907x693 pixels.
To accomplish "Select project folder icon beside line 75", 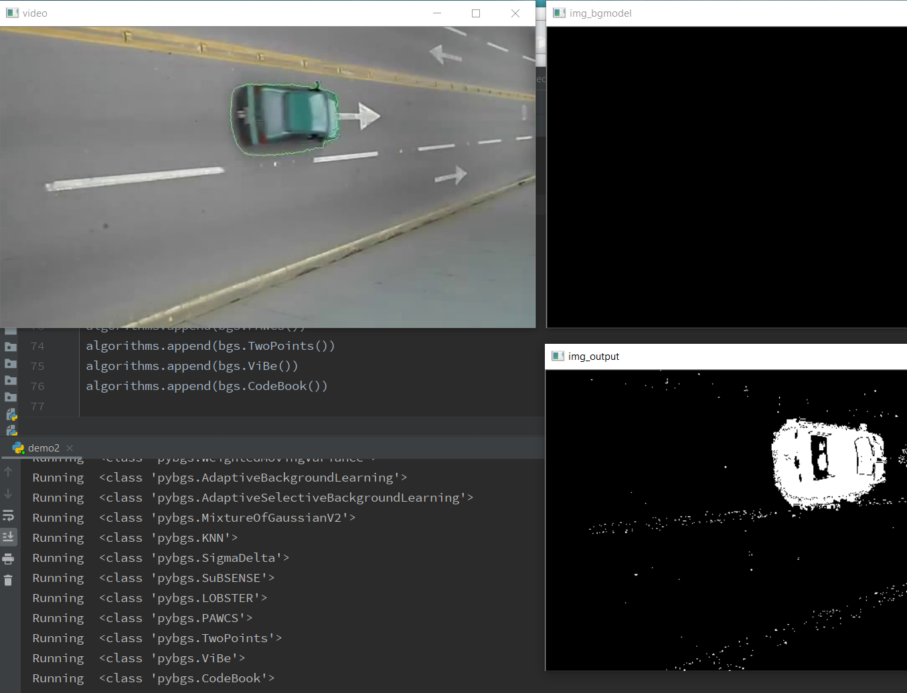I will pos(11,363).
